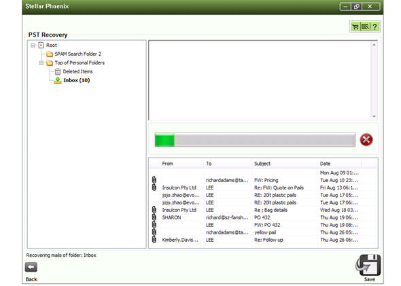
Task: Click attachment clip on Bag details row
Action: (x=154, y=210)
